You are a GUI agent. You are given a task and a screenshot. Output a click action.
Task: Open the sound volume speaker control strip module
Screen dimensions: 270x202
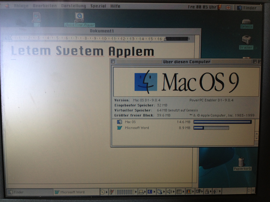(x=171, y=191)
